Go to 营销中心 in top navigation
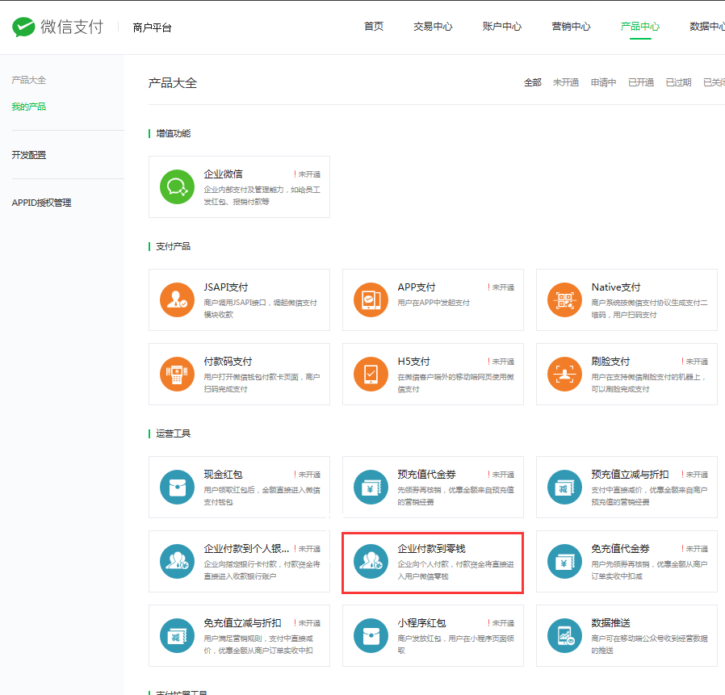This screenshot has height=695, width=725. click(571, 27)
